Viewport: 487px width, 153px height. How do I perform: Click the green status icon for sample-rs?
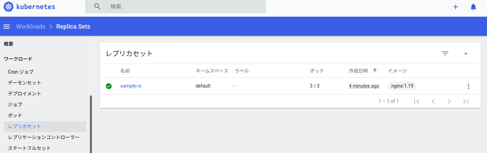(109, 86)
